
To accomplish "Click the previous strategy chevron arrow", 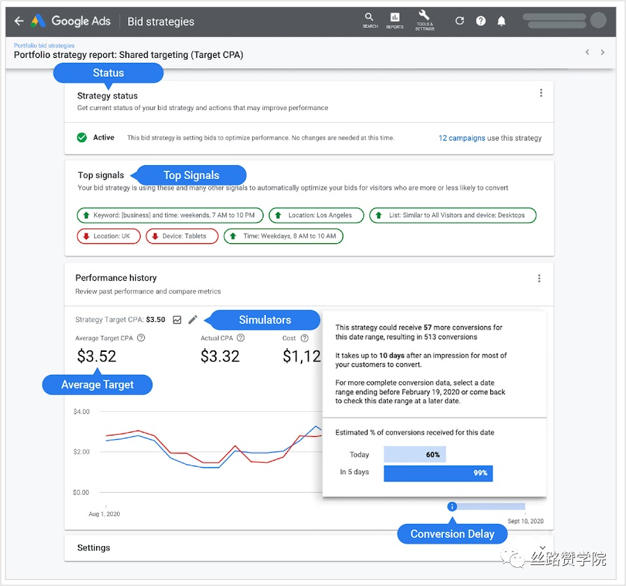I will (x=587, y=52).
